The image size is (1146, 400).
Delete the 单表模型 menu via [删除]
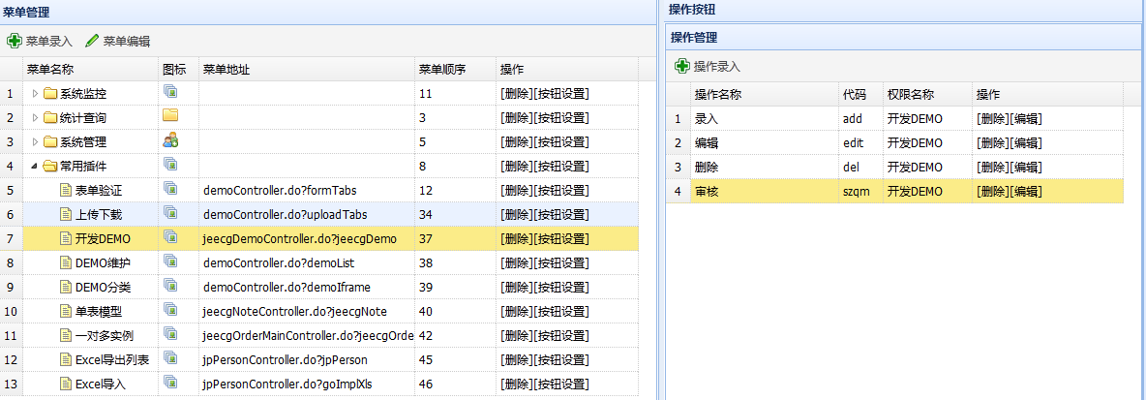coord(517,312)
